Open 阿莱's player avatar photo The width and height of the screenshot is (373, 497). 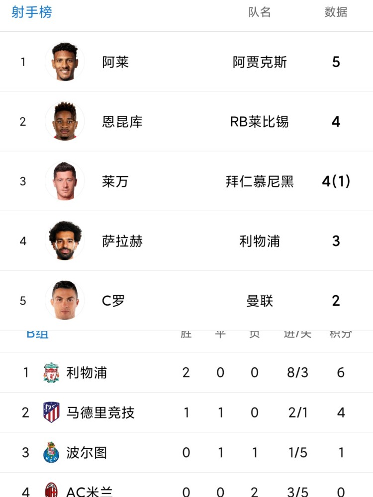(65, 62)
